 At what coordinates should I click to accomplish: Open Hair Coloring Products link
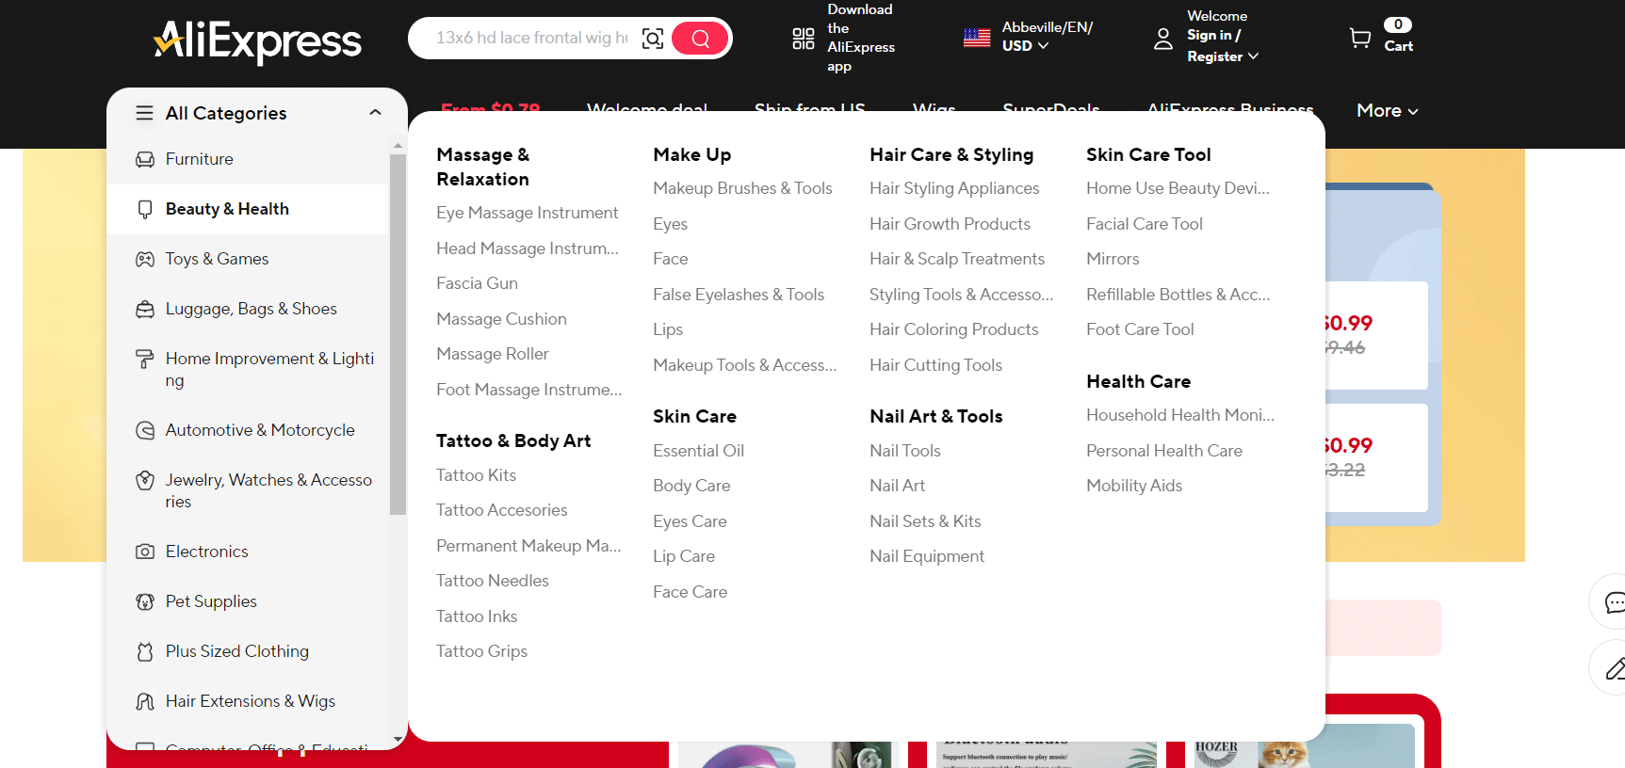(953, 329)
